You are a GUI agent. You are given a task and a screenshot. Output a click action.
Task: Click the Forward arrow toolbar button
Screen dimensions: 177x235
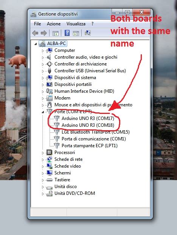pos(44,33)
